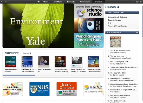Image resolution: width=143 pixels, height=103 pixels.
Task: Open 'Murdering your darlings' entry
Action: pos(120,95)
